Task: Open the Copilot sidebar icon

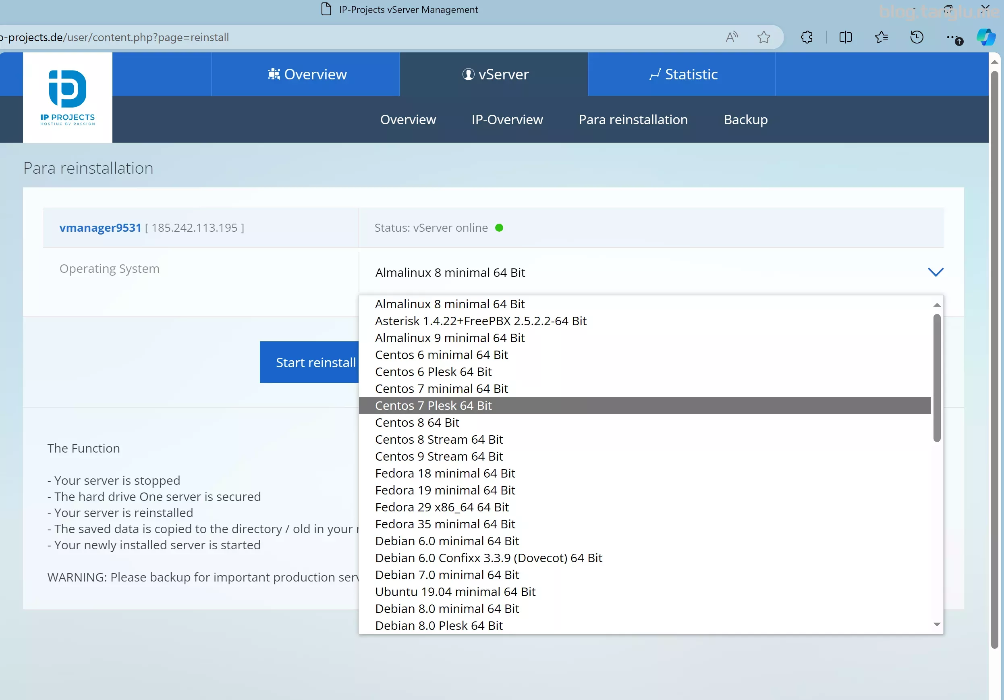Action: pyautogui.click(x=985, y=37)
